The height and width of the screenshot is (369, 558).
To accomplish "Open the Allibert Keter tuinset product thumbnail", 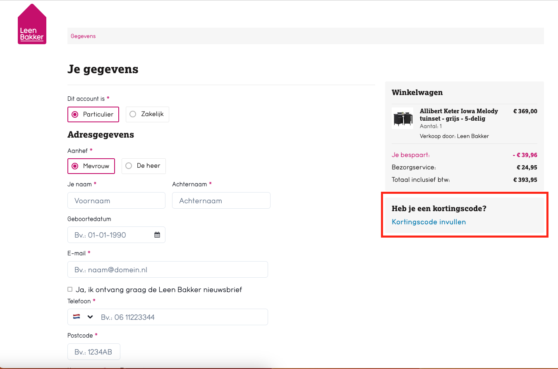I will [402, 118].
